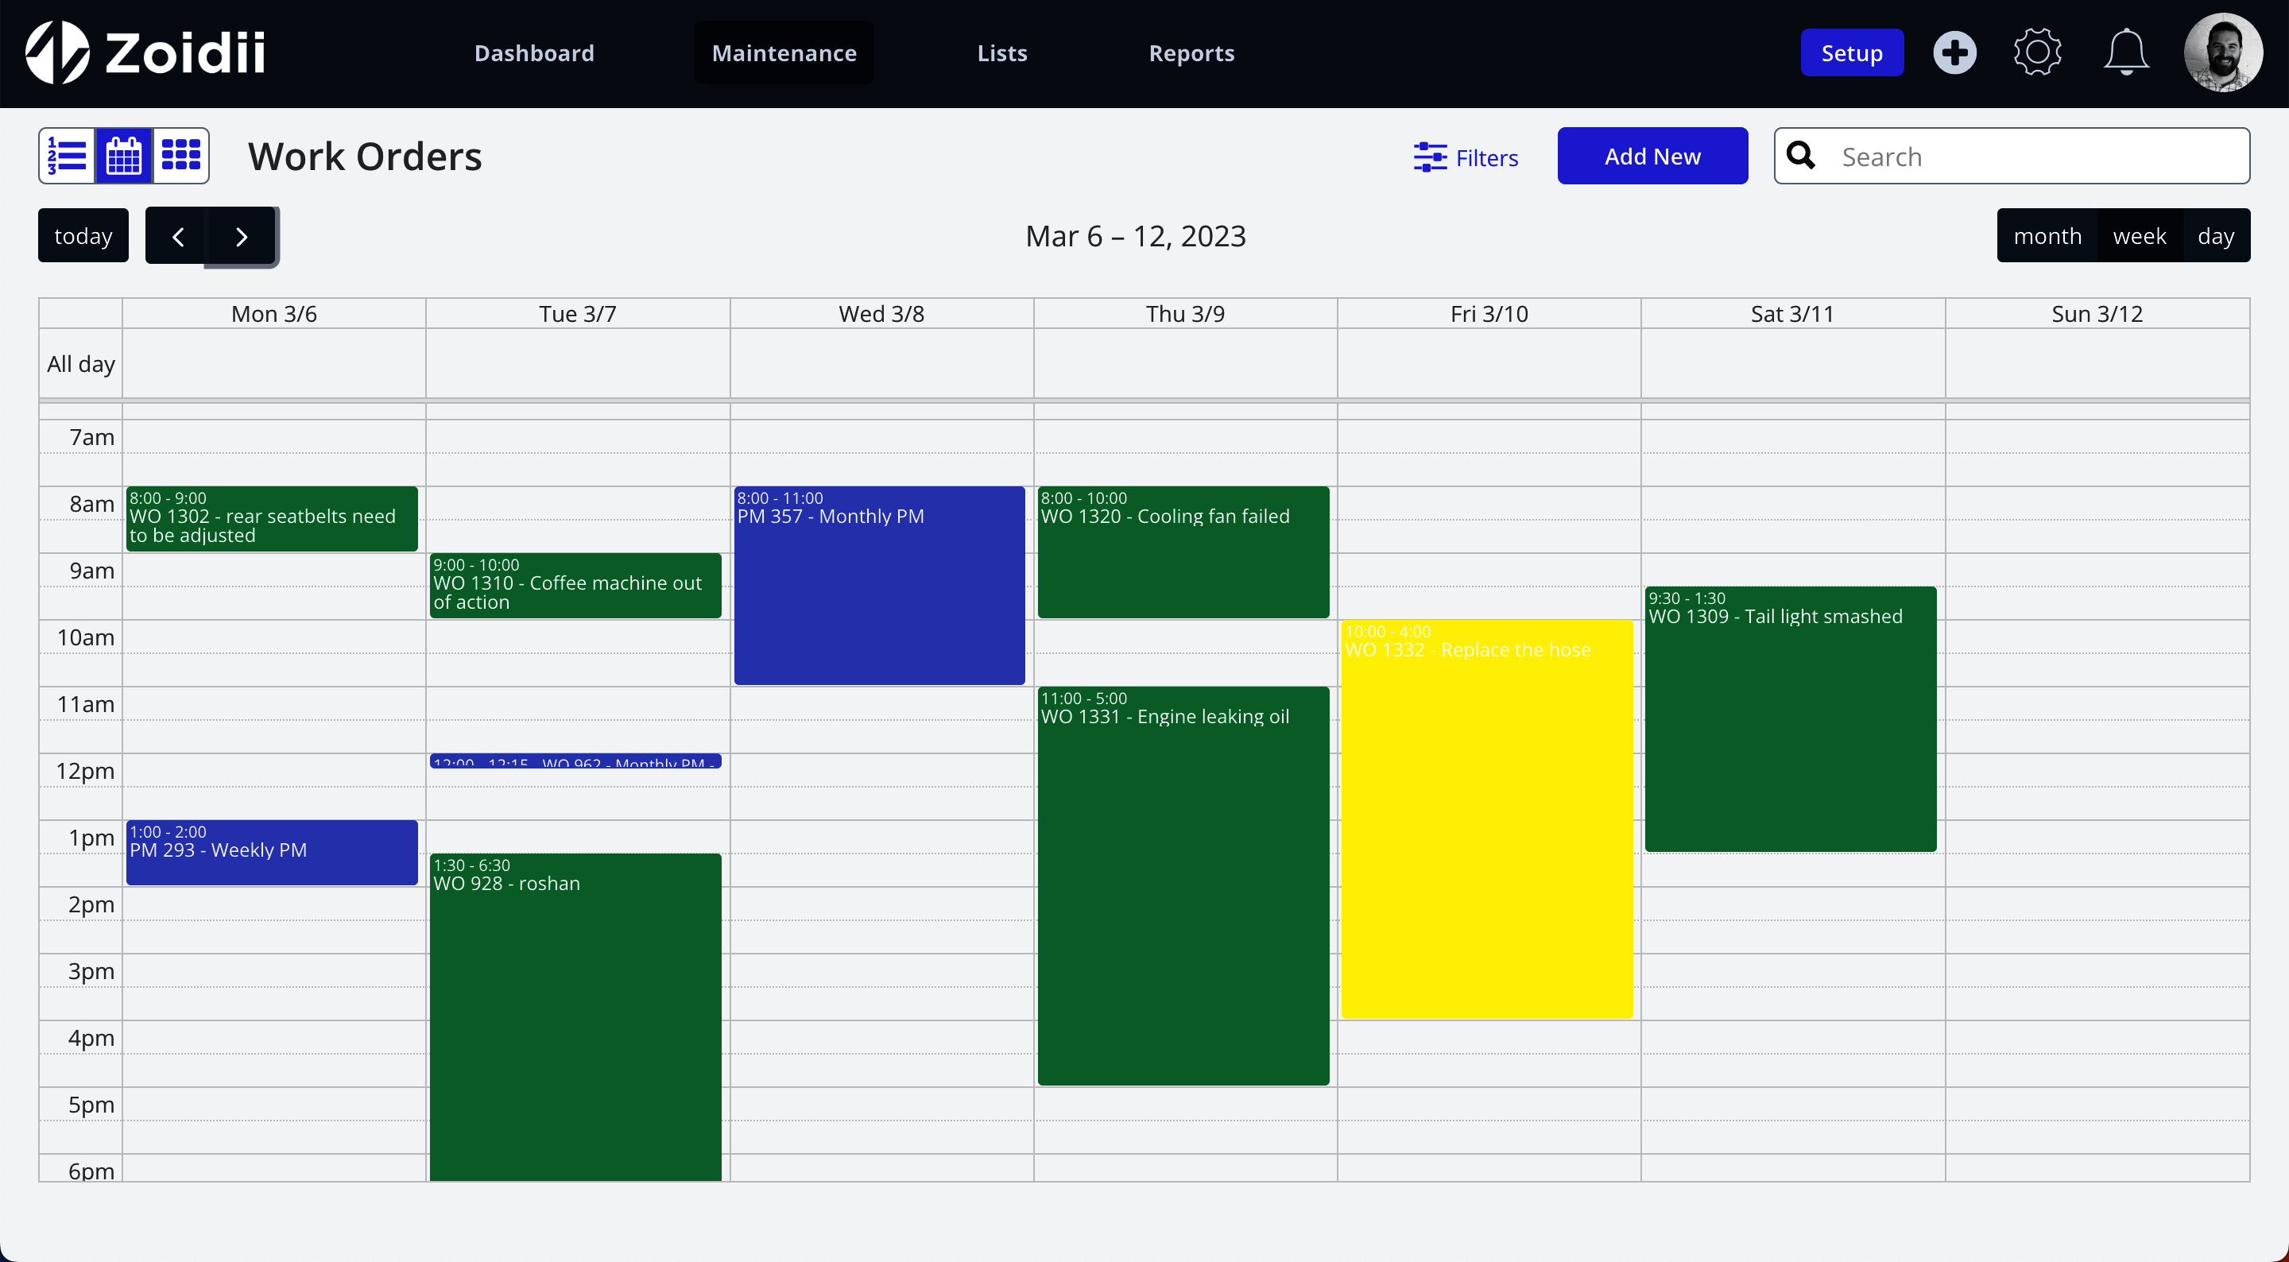Open settings gear icon
This screenshot has width=2289, height=1262.
coord(2036,53)
